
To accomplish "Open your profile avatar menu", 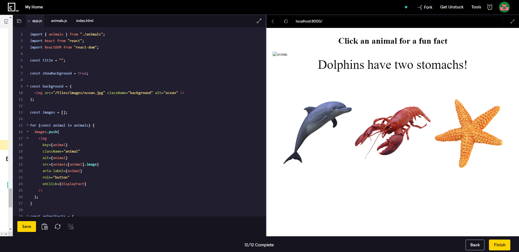I will (504, 7).
